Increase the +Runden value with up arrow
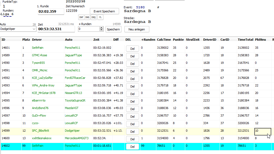The image size is (274, 154). 102,28
